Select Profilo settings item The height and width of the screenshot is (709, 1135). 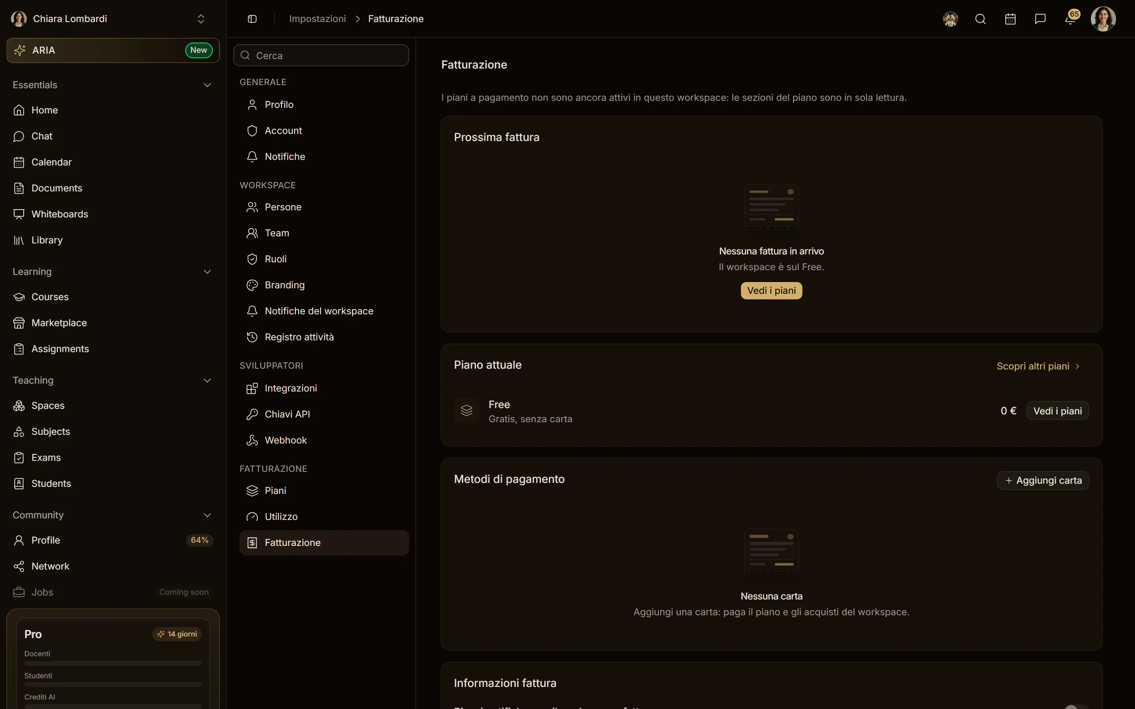324,104
